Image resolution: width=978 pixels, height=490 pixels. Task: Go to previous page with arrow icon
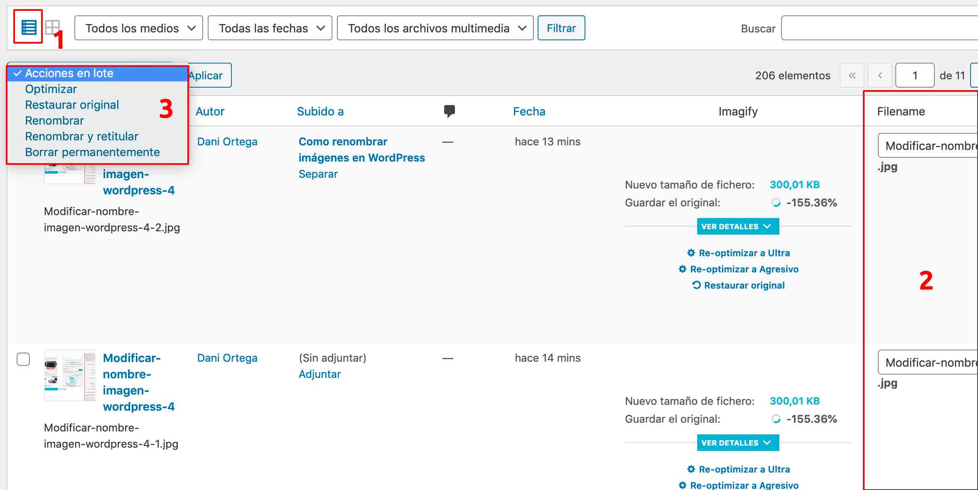(x=880, y=75)
